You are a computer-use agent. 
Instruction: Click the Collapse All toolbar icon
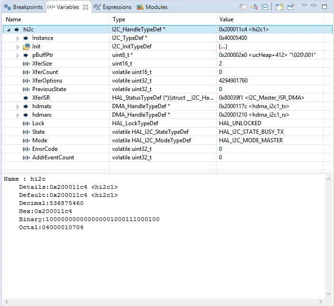pyautogui.click(x=265, y=7)
